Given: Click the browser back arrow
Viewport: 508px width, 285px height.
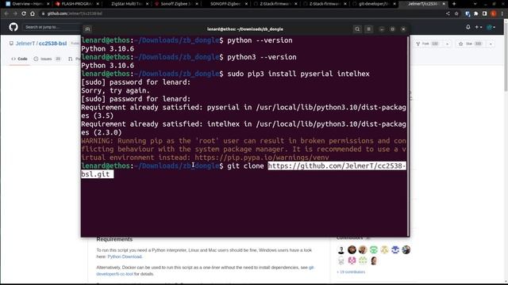Looking at the screenshot, I should [6, 13].
